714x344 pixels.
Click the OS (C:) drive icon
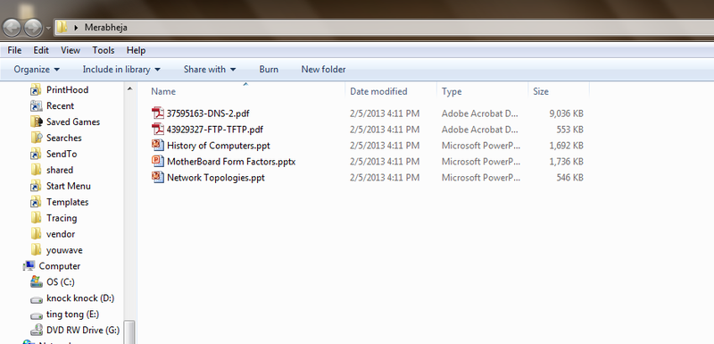(37, 282)
